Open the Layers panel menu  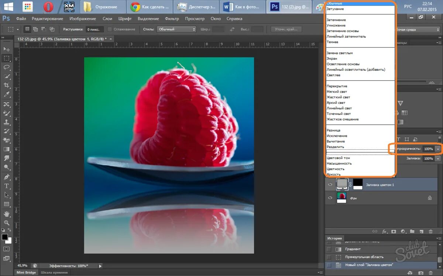(x=439, y=131)
